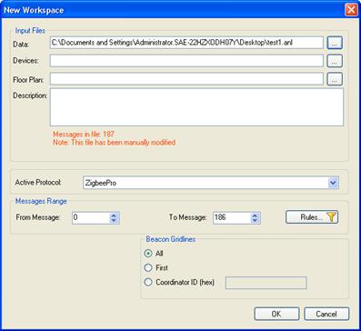This screenshot has height=331, width=361.
Task: Open the Active Protocol dropdown
Action: coord(333,183)
